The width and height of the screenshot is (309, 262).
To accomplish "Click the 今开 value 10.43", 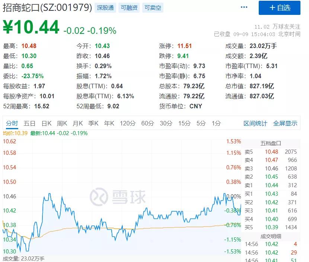I will click(x=102, y=46).
